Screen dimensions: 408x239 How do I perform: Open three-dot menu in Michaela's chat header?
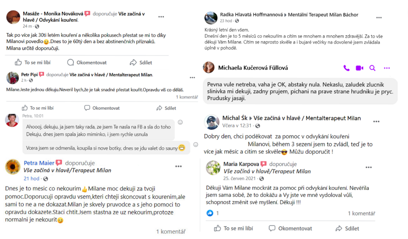click(x=387, y=68)
